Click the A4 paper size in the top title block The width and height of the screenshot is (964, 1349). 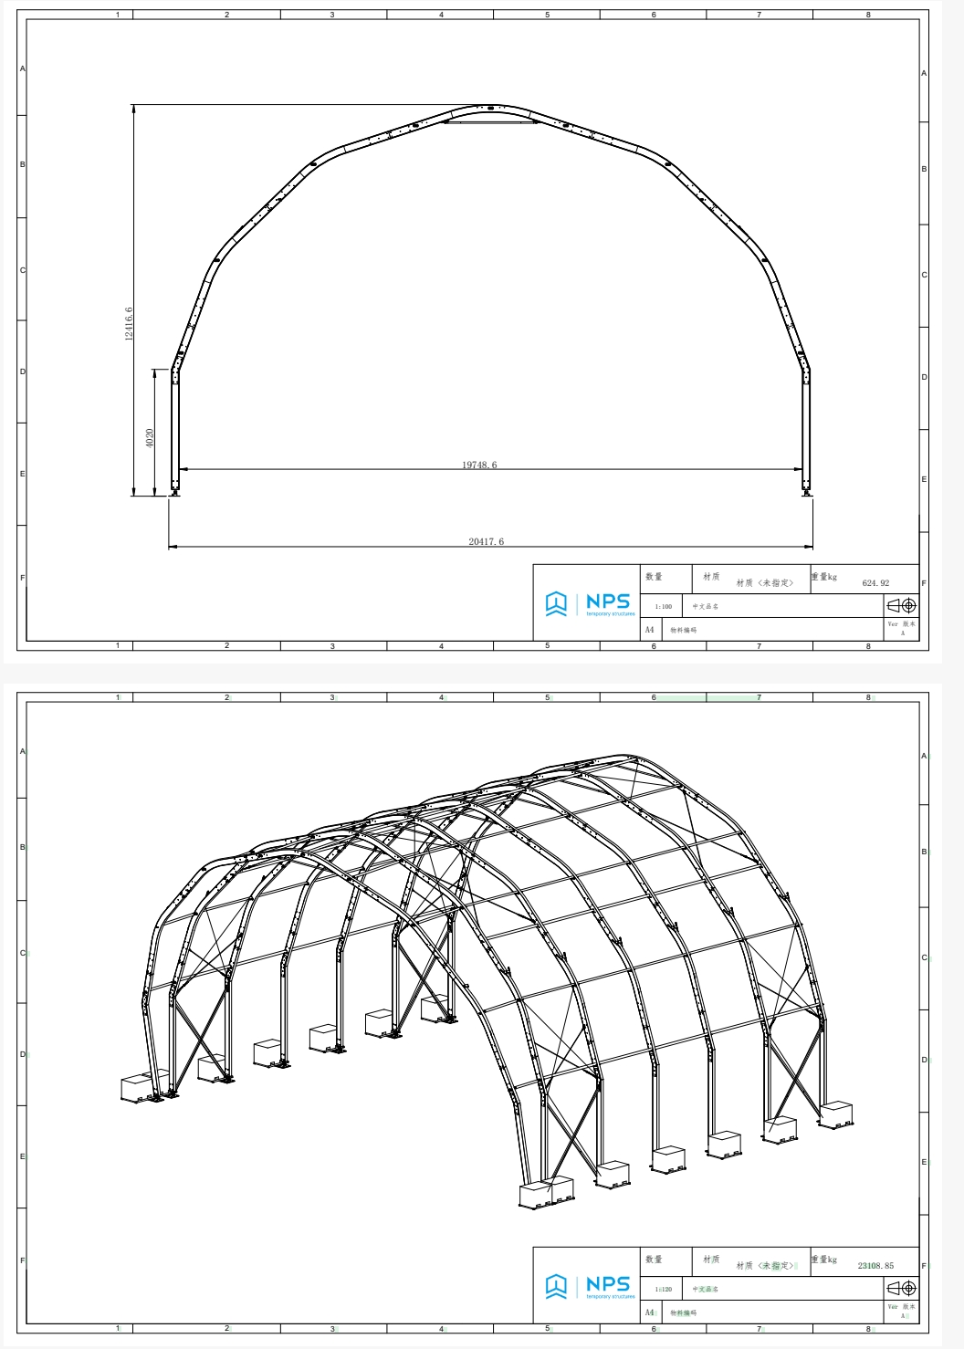[649, 630]
